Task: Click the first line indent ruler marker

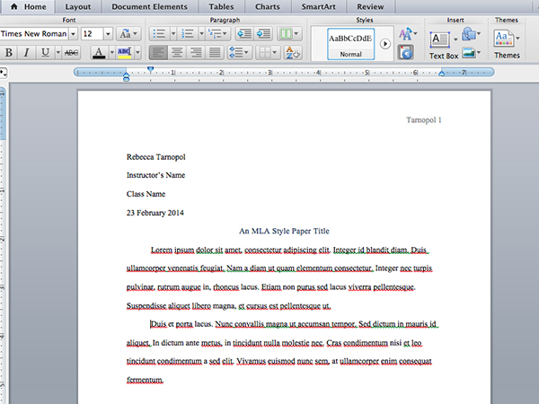Action: point(150,69)
